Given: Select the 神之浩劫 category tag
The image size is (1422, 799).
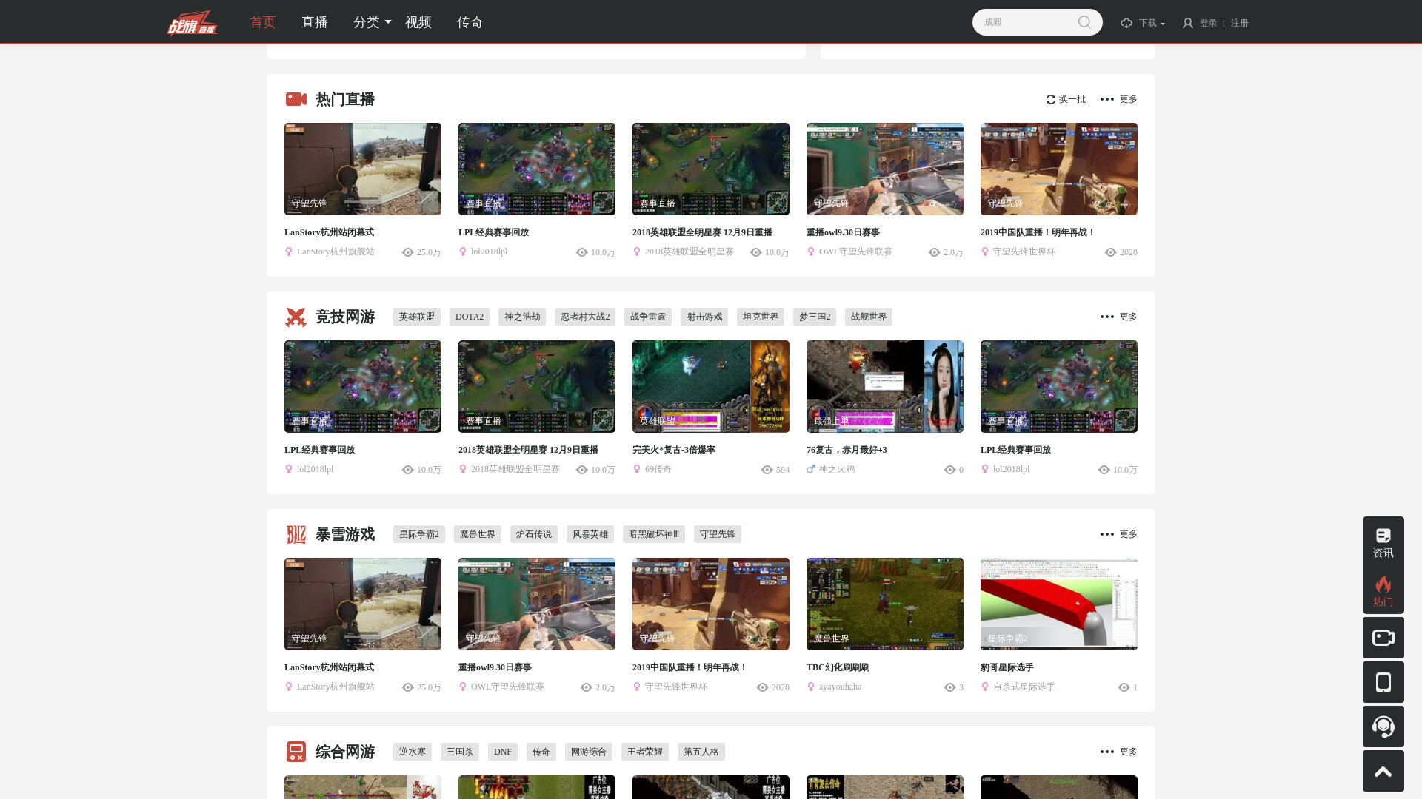Looking at the screenshot, I should [x=522, y=317].
